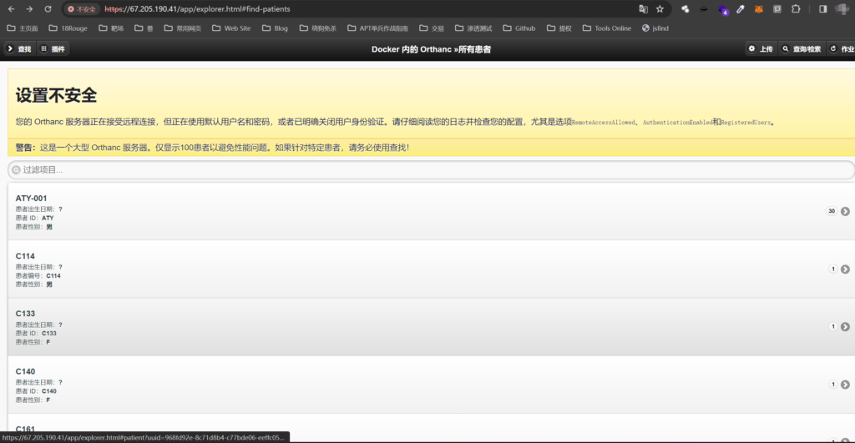
Task: Open the APT单兵作战指南 bookmark folder
Action: point(378,28)
